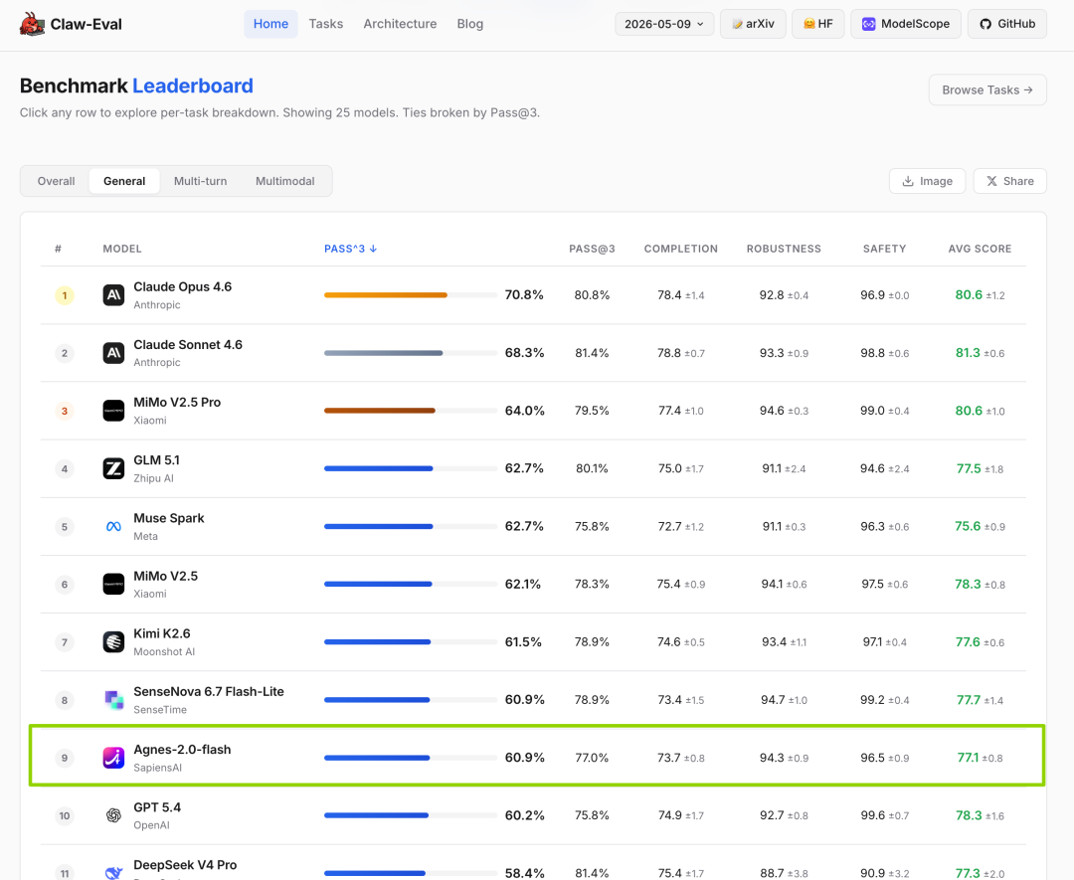The height and width of the screenshot is (880, 1074).
Task: Click the Xiaomi logo beside MiMo V2.5 Pro
Action: [x=113, y=411]
